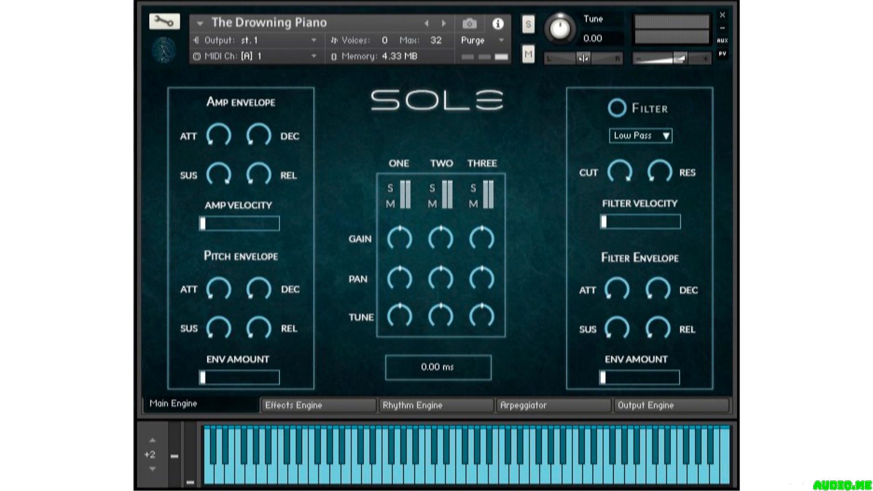873x491 pixels.
Task: Solo layer ONE with S button
Action: (390, 188)
